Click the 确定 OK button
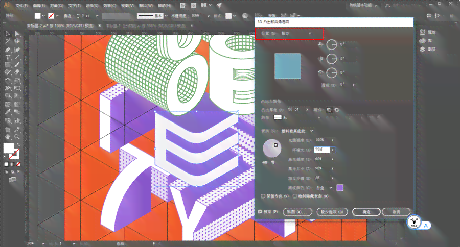This screenshot has width=460, height=247. 366,212
